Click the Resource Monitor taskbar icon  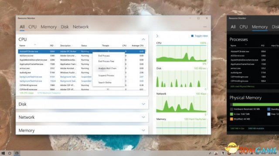(x=17, y=153)
